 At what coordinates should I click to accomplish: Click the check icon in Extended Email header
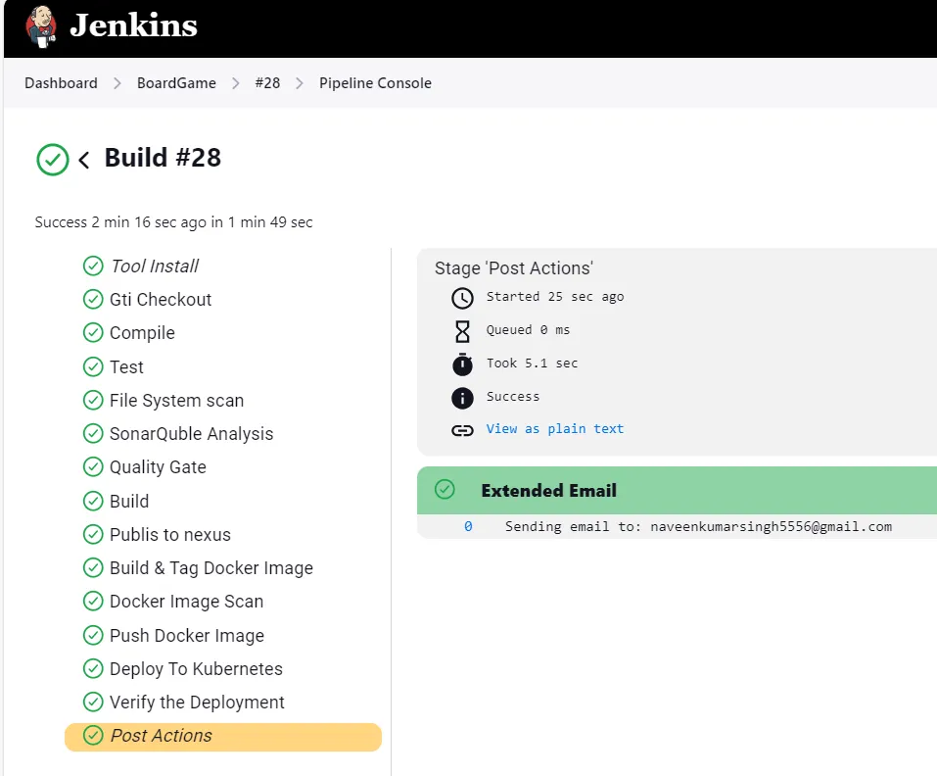[x=445, y=489]
